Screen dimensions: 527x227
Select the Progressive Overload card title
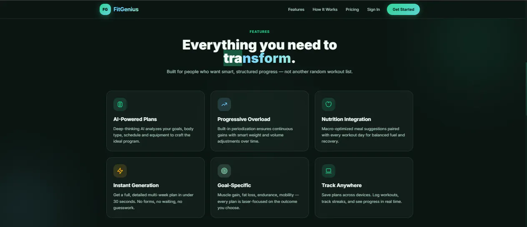244,119
